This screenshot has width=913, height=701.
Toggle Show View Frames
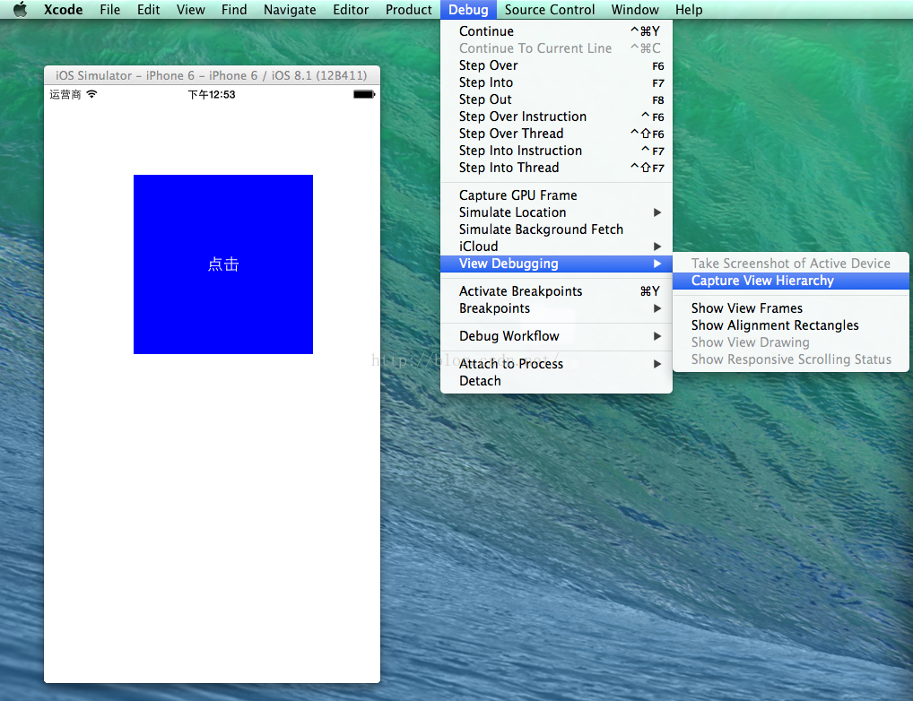tap(791, 308)
